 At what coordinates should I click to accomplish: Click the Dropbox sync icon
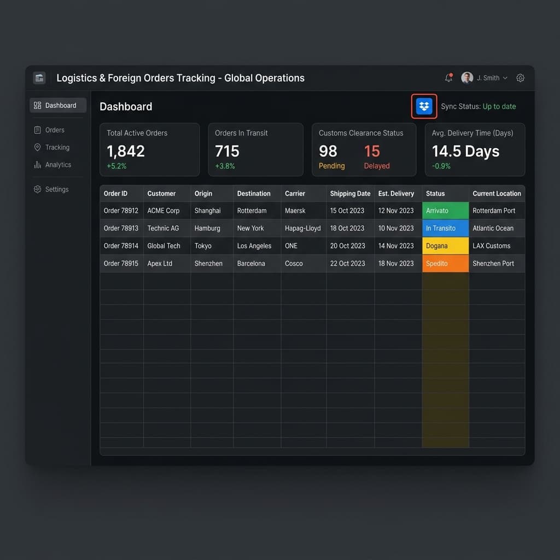coord(424,106)
